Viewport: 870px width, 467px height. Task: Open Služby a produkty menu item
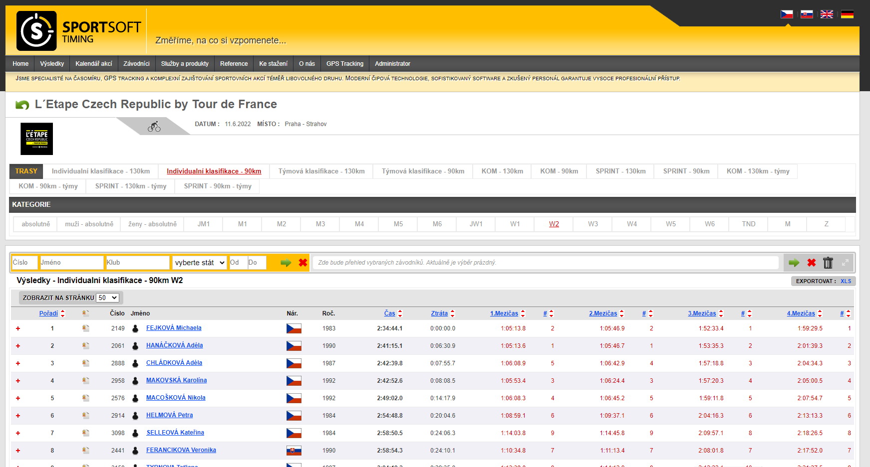(x=185, y=64)
